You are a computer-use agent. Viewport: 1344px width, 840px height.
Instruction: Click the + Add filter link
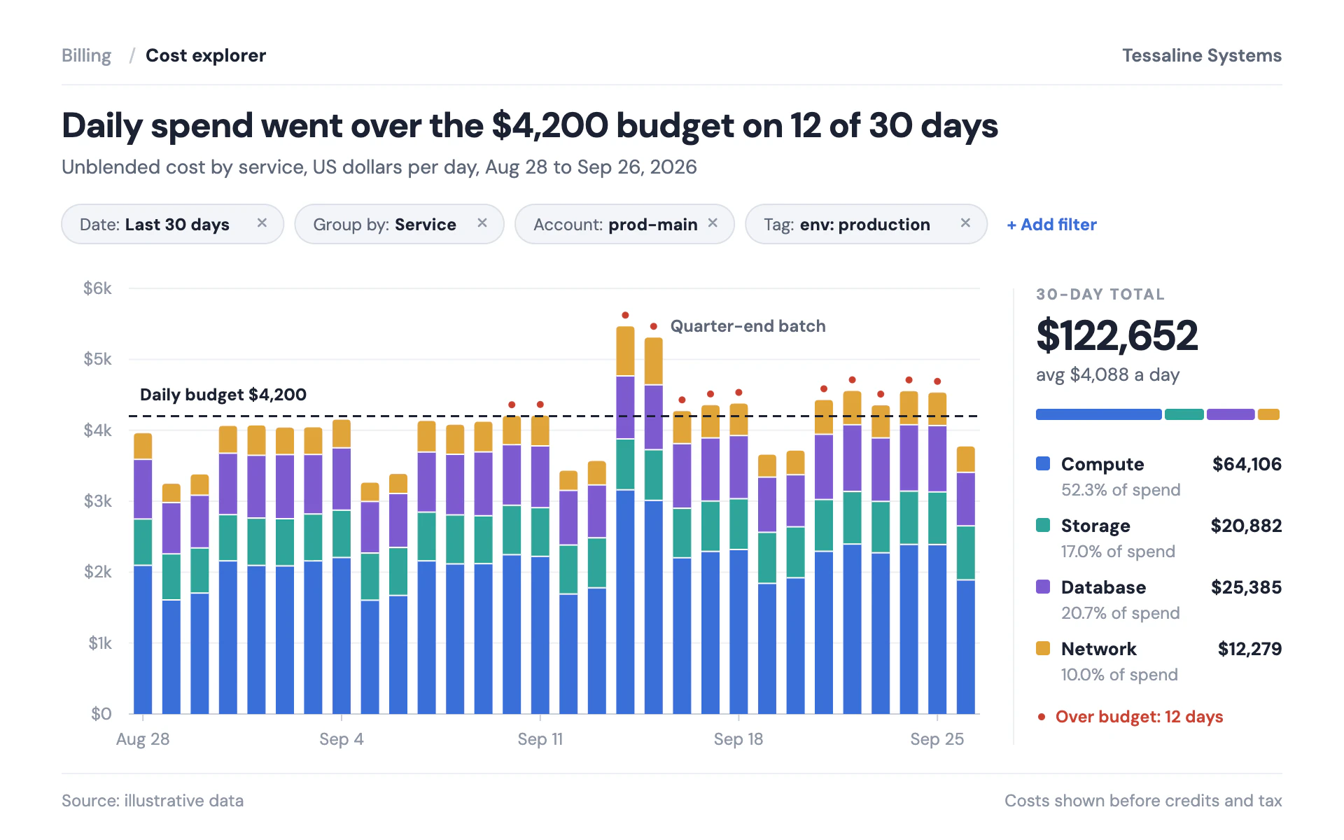[1051, 225]
